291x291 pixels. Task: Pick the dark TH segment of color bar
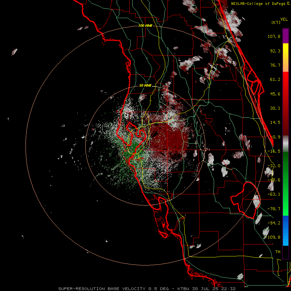pos(286,252)
